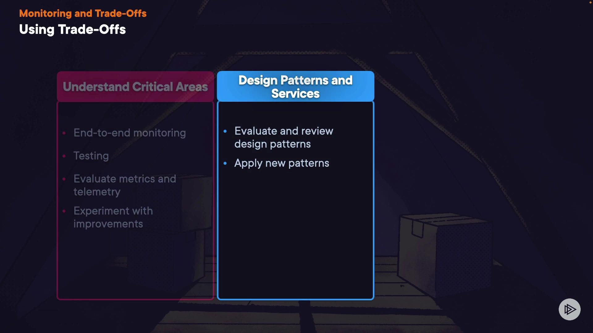Image resolution: width=593 pixels, height=333 pixels.
Task: Select the Understand Critical Areas header
Action: pos(135,87)
